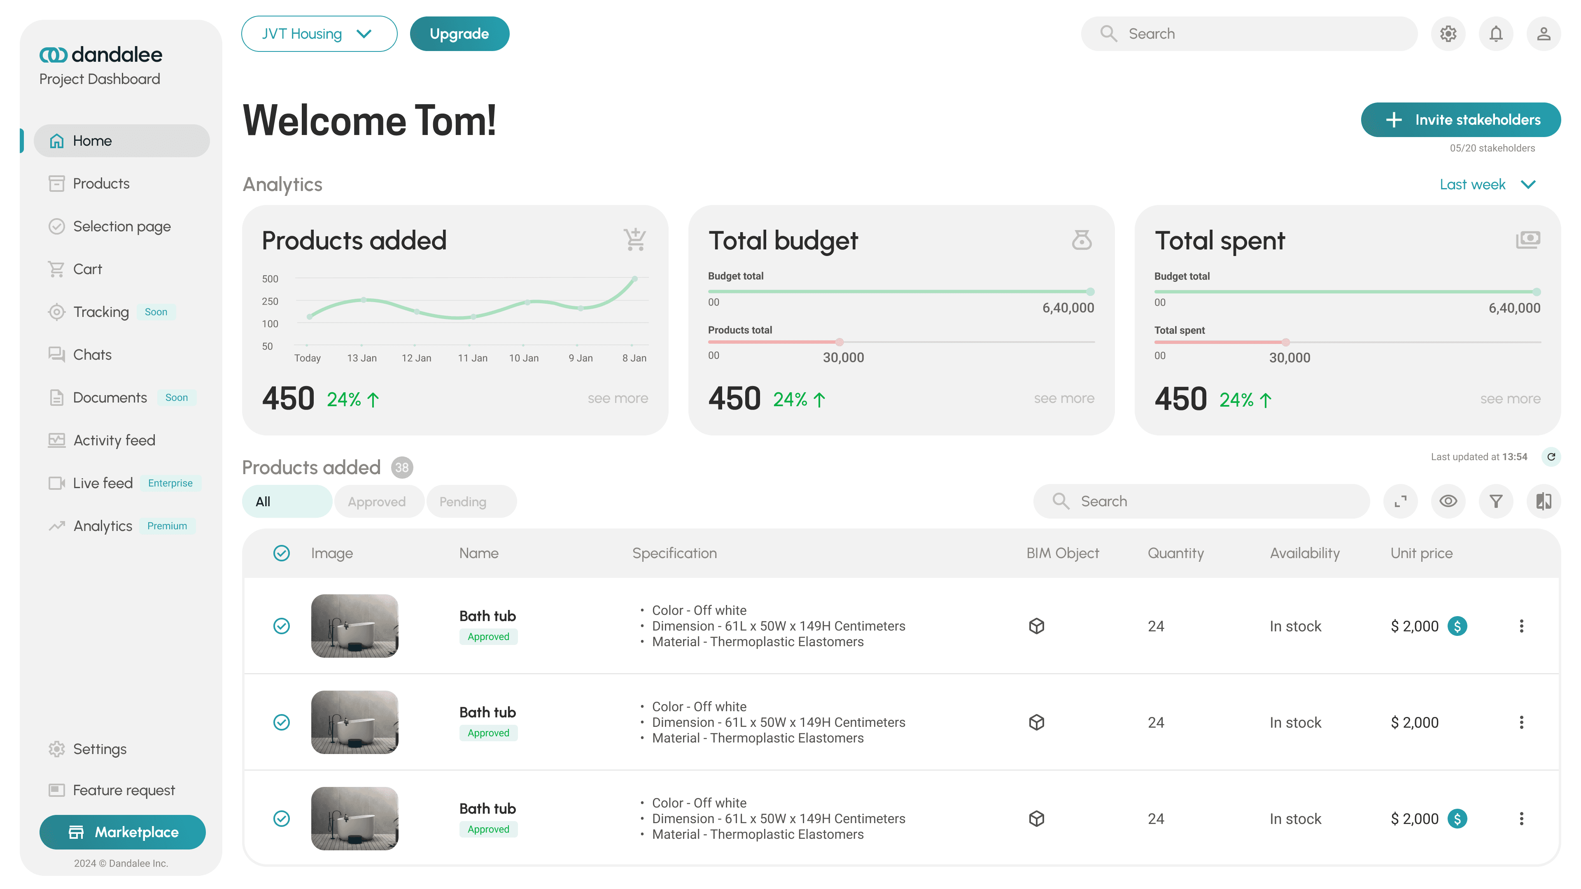Screen dimensions: 1581x889
Task: Uncheck the first Bath tub row checkbox
Action: [281, 626]
